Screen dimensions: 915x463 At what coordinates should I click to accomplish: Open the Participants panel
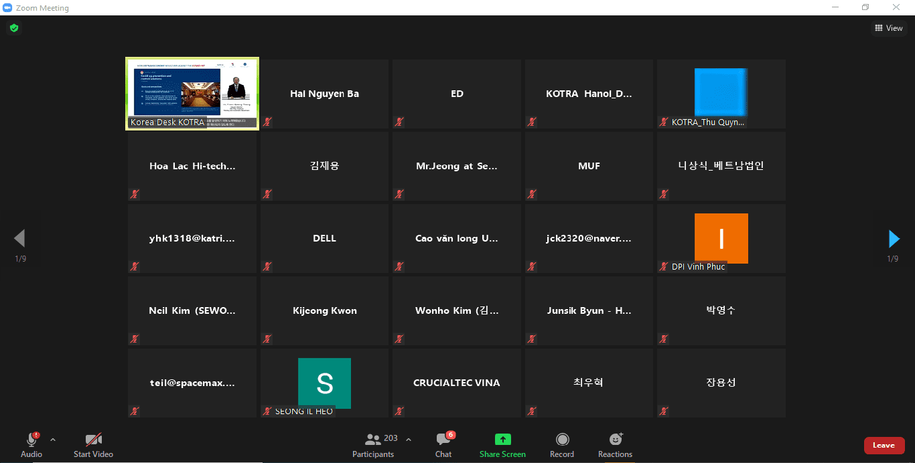373,445
